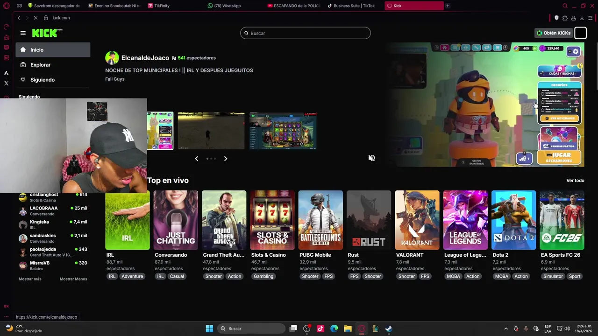
Task: Open the hamburger menu next to Kick logo
Action: click(x=23, y=33)
